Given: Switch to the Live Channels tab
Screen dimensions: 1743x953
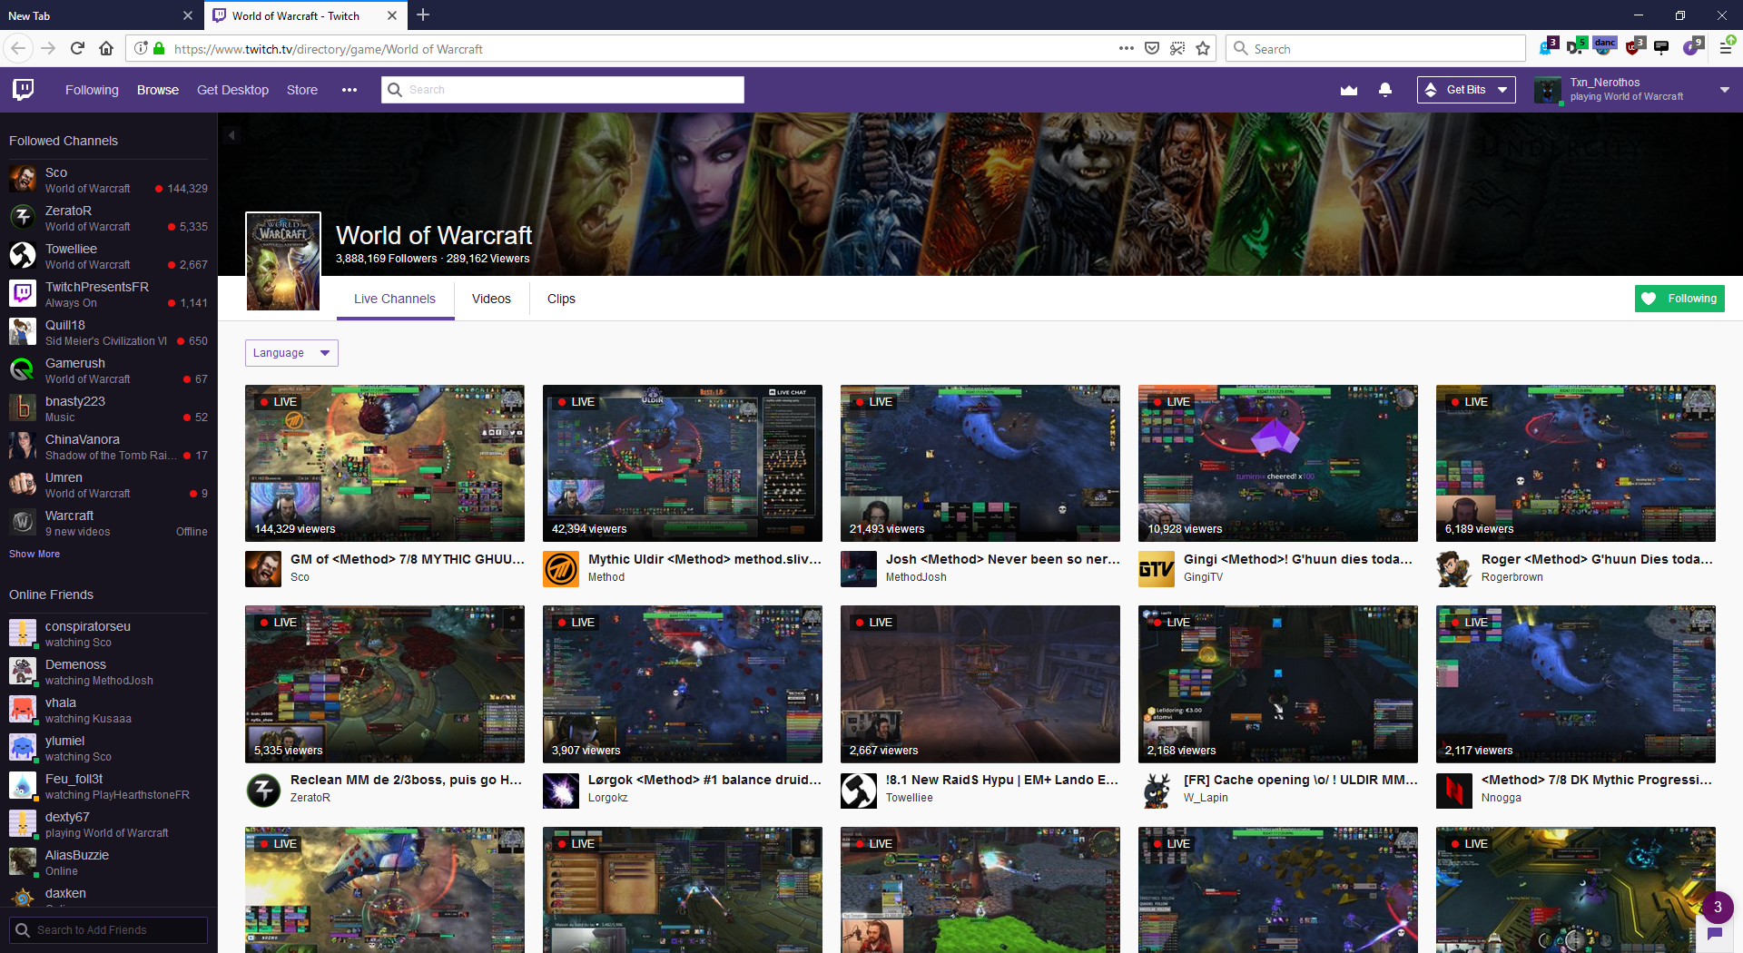Looking at the screenshot, I should (395, 299).
